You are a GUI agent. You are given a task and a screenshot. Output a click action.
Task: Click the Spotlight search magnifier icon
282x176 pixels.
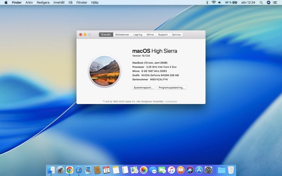[x=261, y=3]
